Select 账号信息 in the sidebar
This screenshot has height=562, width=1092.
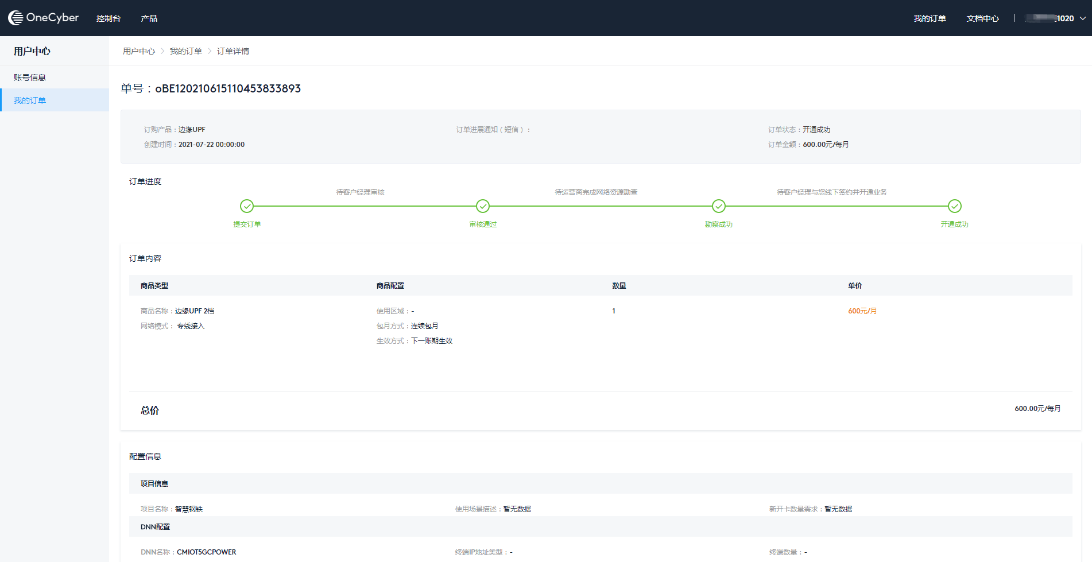point(30,77)
